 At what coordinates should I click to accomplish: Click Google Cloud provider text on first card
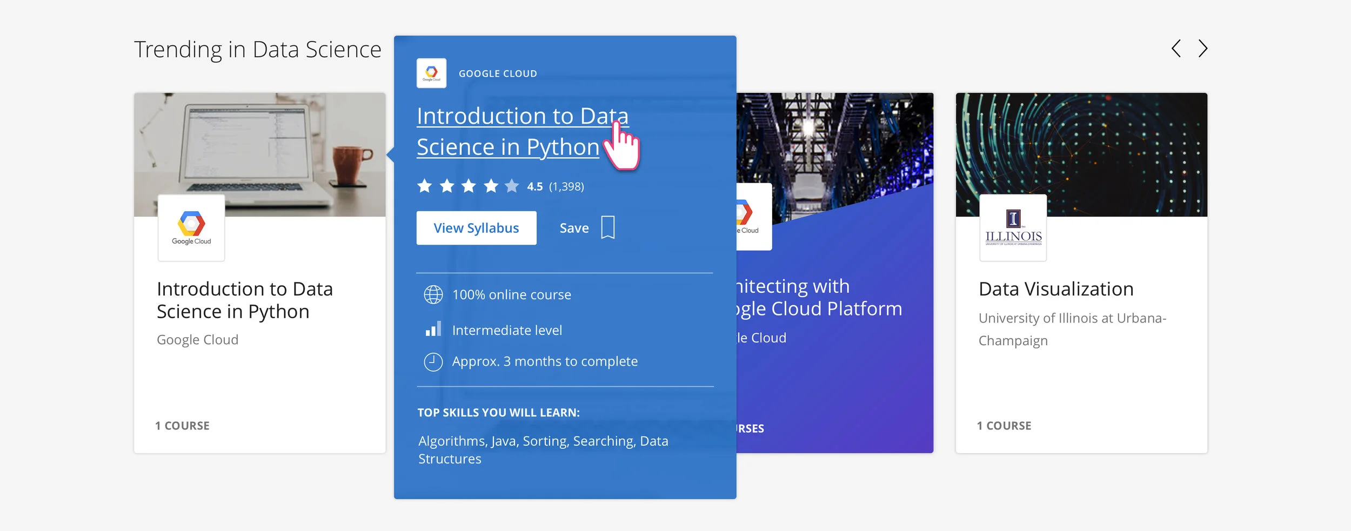point(197,340)
